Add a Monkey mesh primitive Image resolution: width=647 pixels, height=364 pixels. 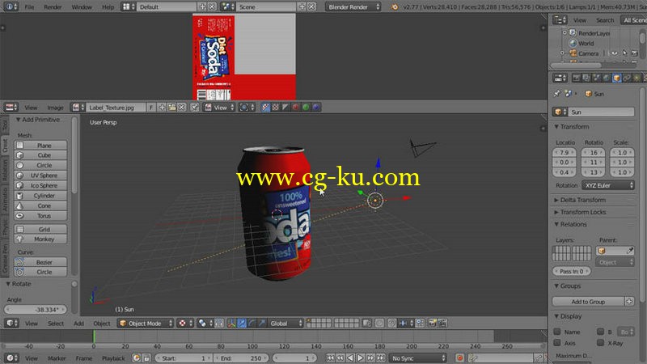click(x=40, y=239)
